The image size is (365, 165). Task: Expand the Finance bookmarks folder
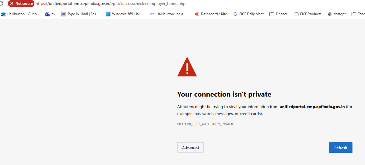coord(279,14)
